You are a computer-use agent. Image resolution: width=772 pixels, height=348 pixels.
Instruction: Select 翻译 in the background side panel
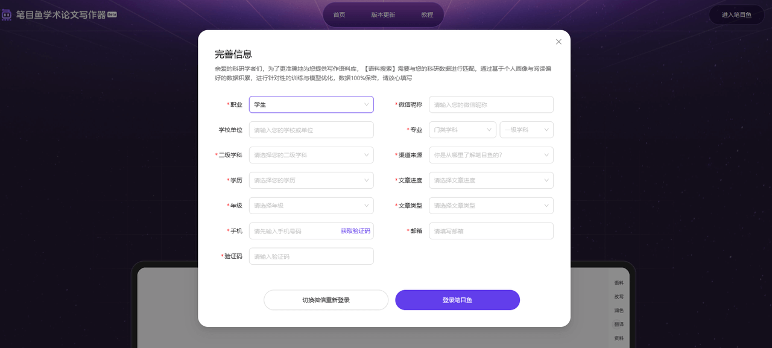(x=619, y=324)
